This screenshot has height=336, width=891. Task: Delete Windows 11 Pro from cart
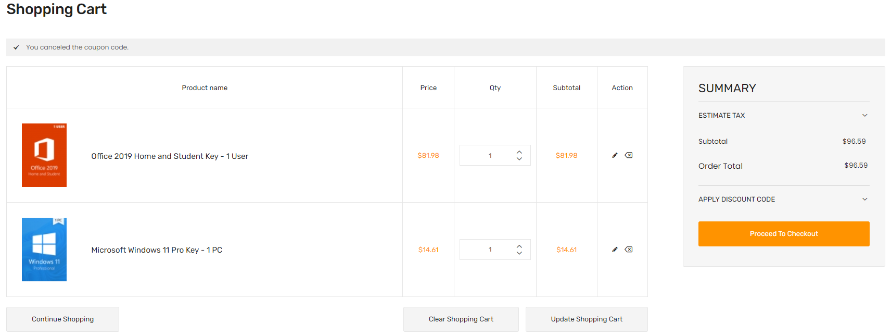pyautogui.click(x=629, y=250)
